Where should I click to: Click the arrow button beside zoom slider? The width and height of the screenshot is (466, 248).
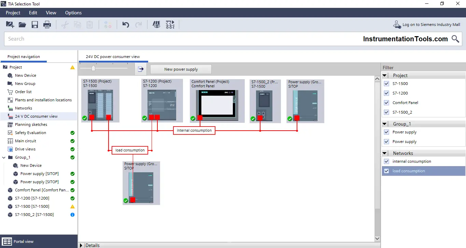pyautogui.click(x=141, y=69)
